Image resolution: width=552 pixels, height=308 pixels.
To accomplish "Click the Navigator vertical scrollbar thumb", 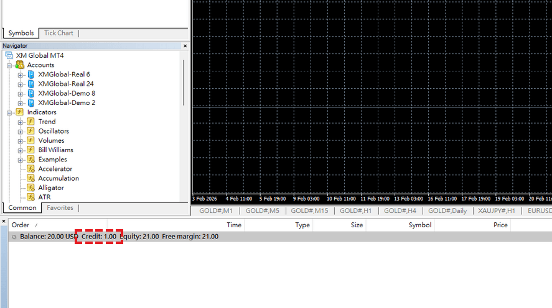I will pyautogui.click(x=184, y=83).
